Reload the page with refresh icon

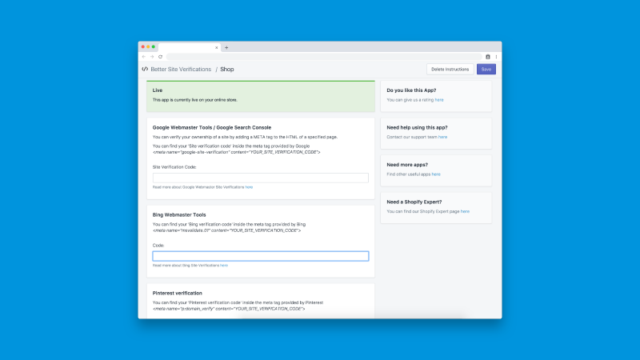pos(161,57)
